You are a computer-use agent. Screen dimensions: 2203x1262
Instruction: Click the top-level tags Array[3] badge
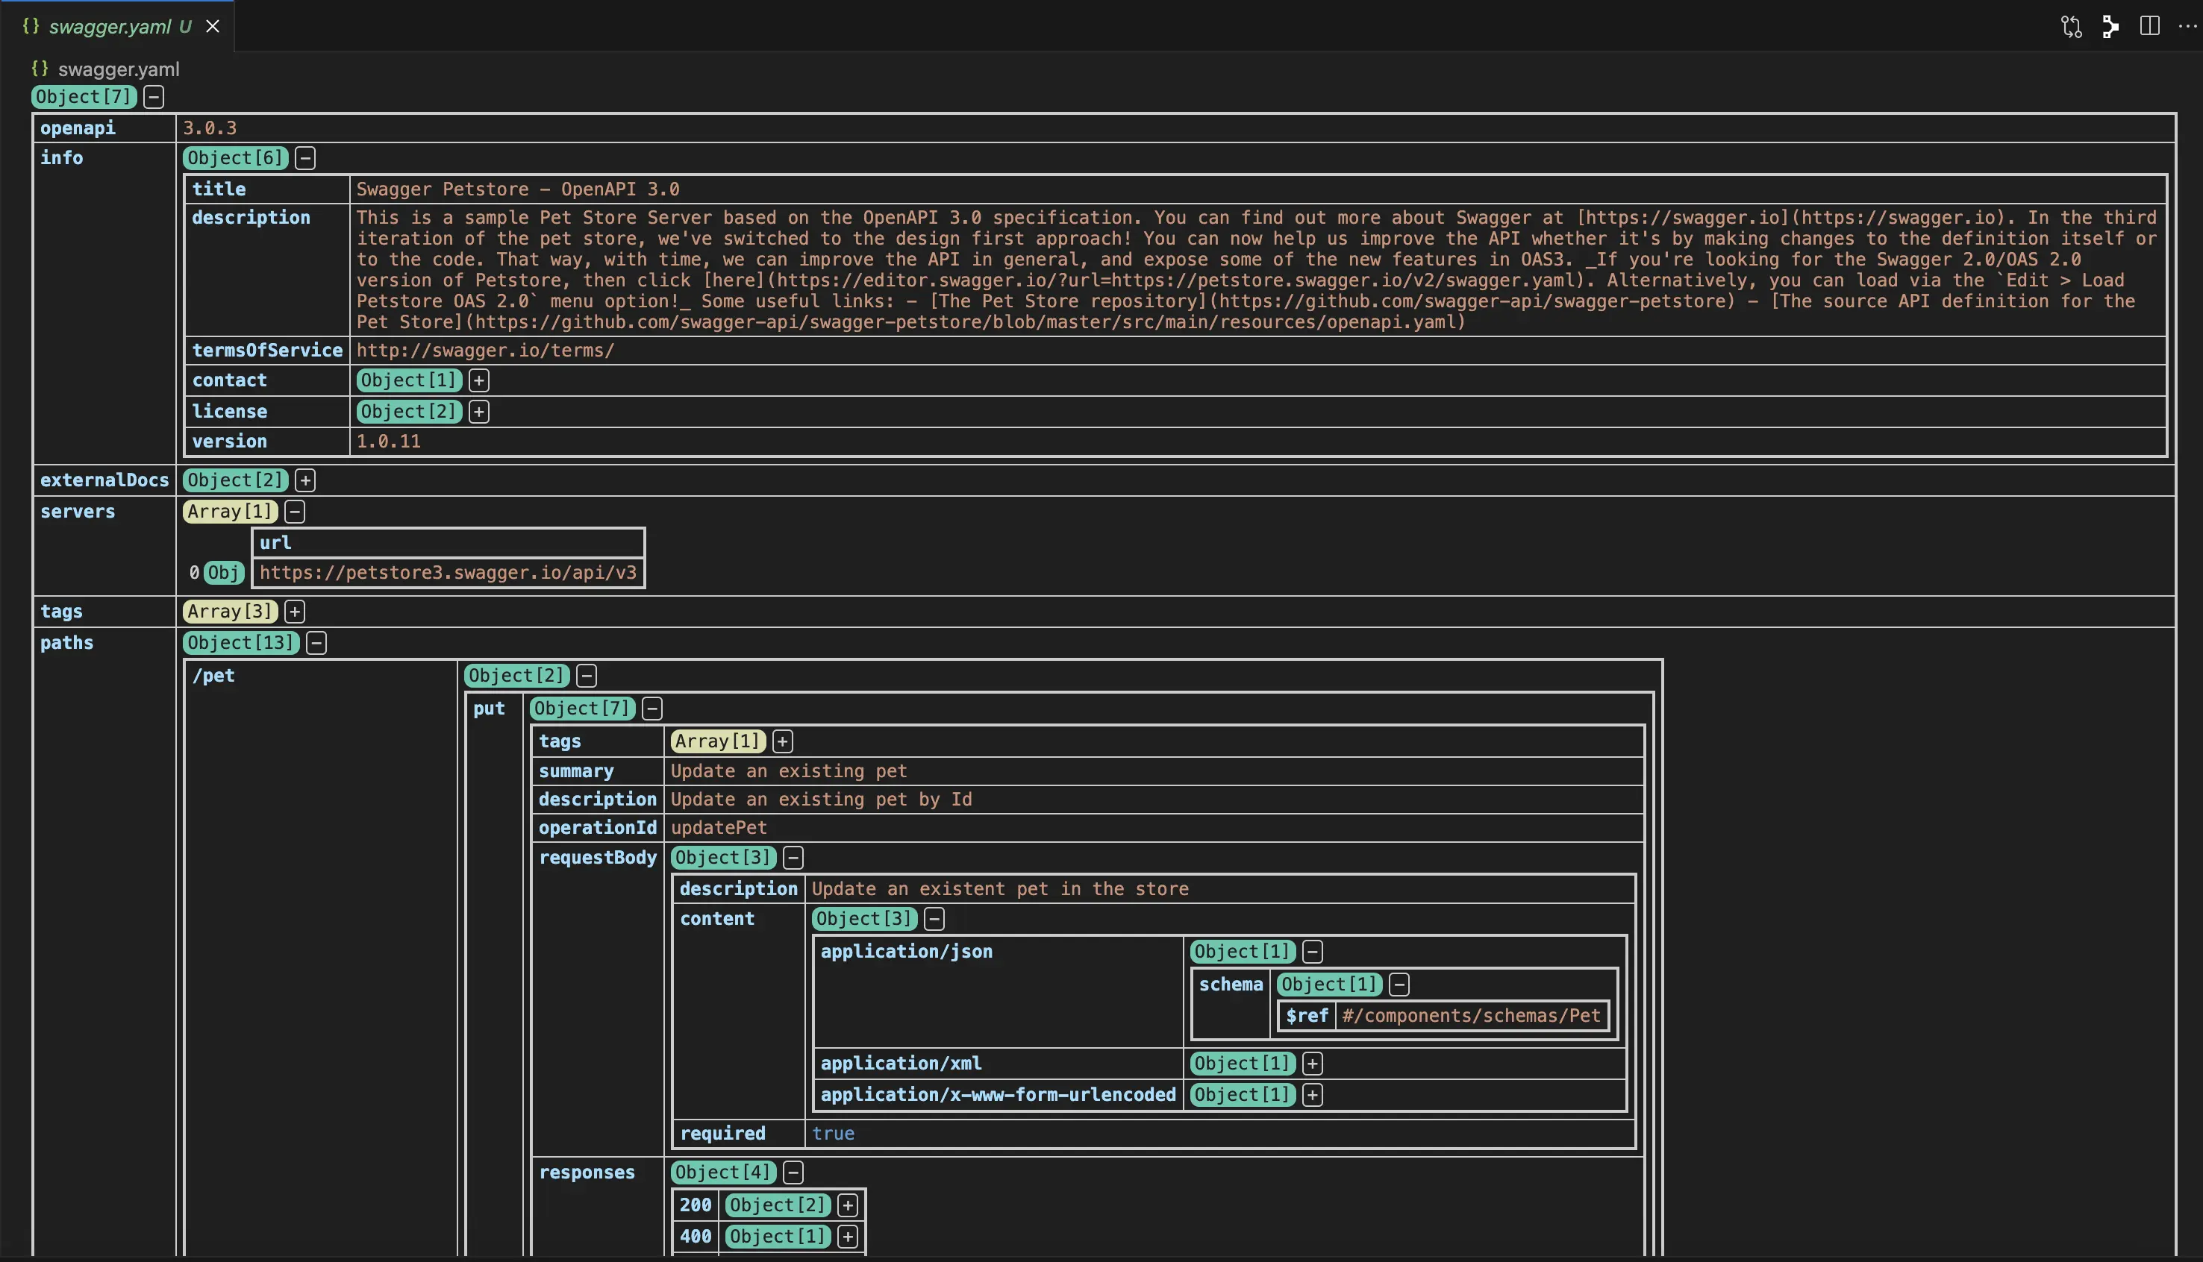point(230,611)
